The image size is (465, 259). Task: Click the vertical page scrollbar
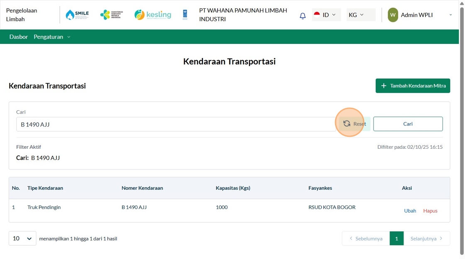[x=462, y=130]
